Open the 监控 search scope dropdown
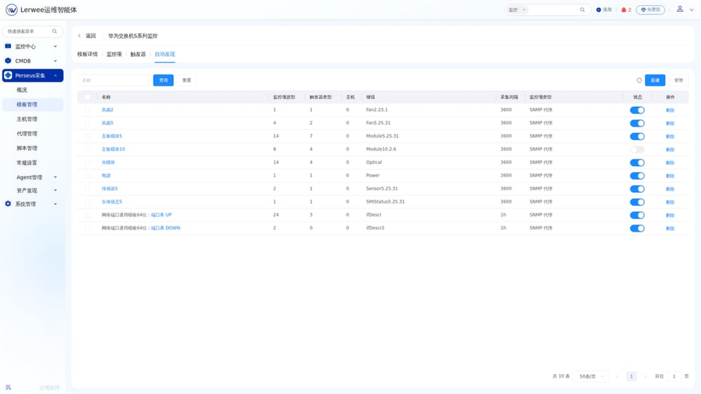Screen dimensions: 701x394 click(517, 10)
